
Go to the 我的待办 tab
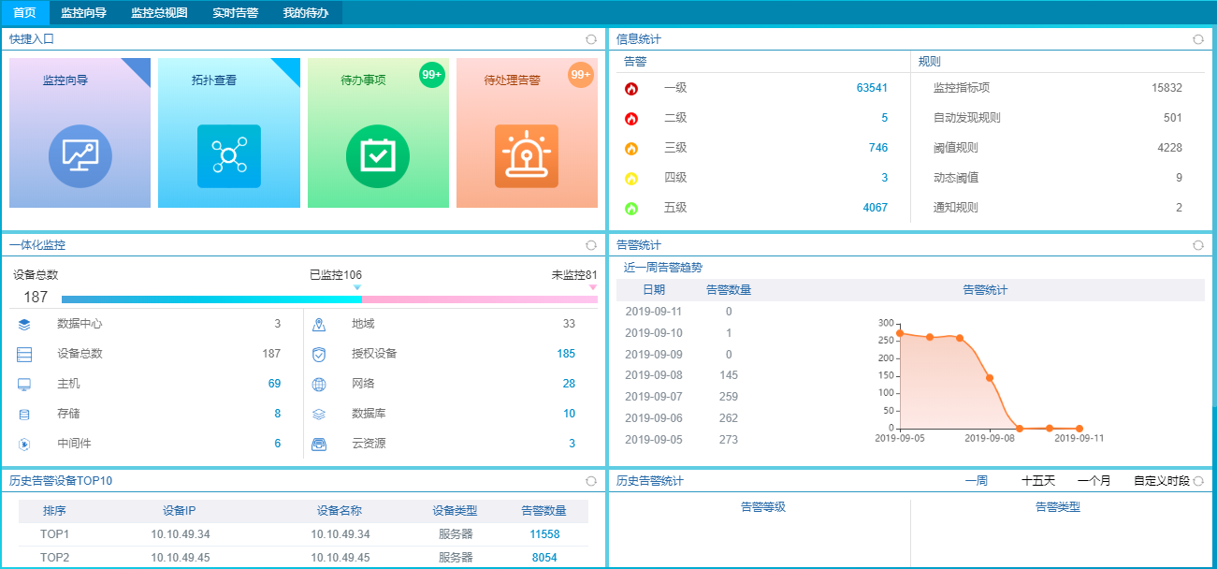pyautogui.click(x=306, y=13)
